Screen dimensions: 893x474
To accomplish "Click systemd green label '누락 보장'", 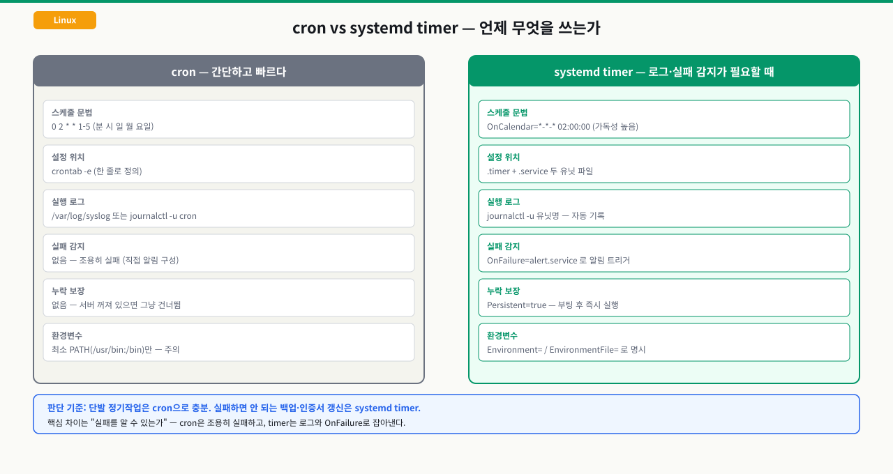I will (x=504, y=291).
